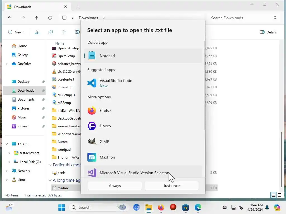286x214 pixels.
Task: Go forward with the right arrow
Action: click(x=23, y=18)
